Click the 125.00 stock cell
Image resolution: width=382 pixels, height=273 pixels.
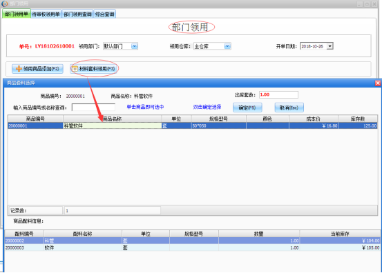click(358, 125)
